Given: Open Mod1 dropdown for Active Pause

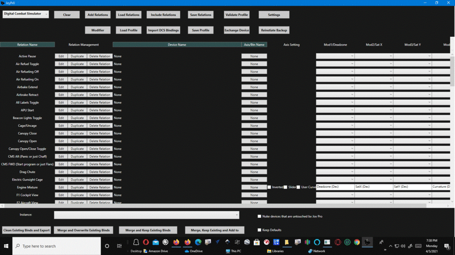Looking at the screenshot, I should coord(335,56).
